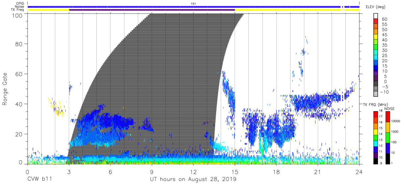Click the CPID value '151'

click(x=193, y=4)
